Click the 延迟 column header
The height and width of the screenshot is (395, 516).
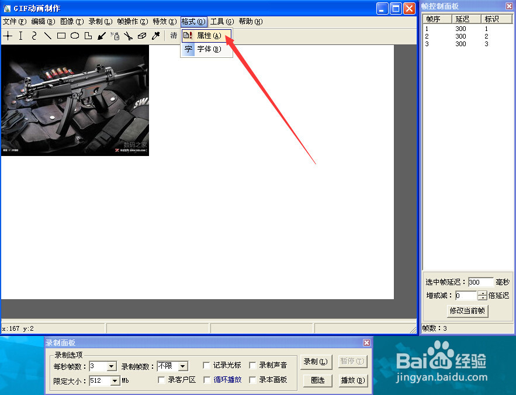tap(466, 19)
